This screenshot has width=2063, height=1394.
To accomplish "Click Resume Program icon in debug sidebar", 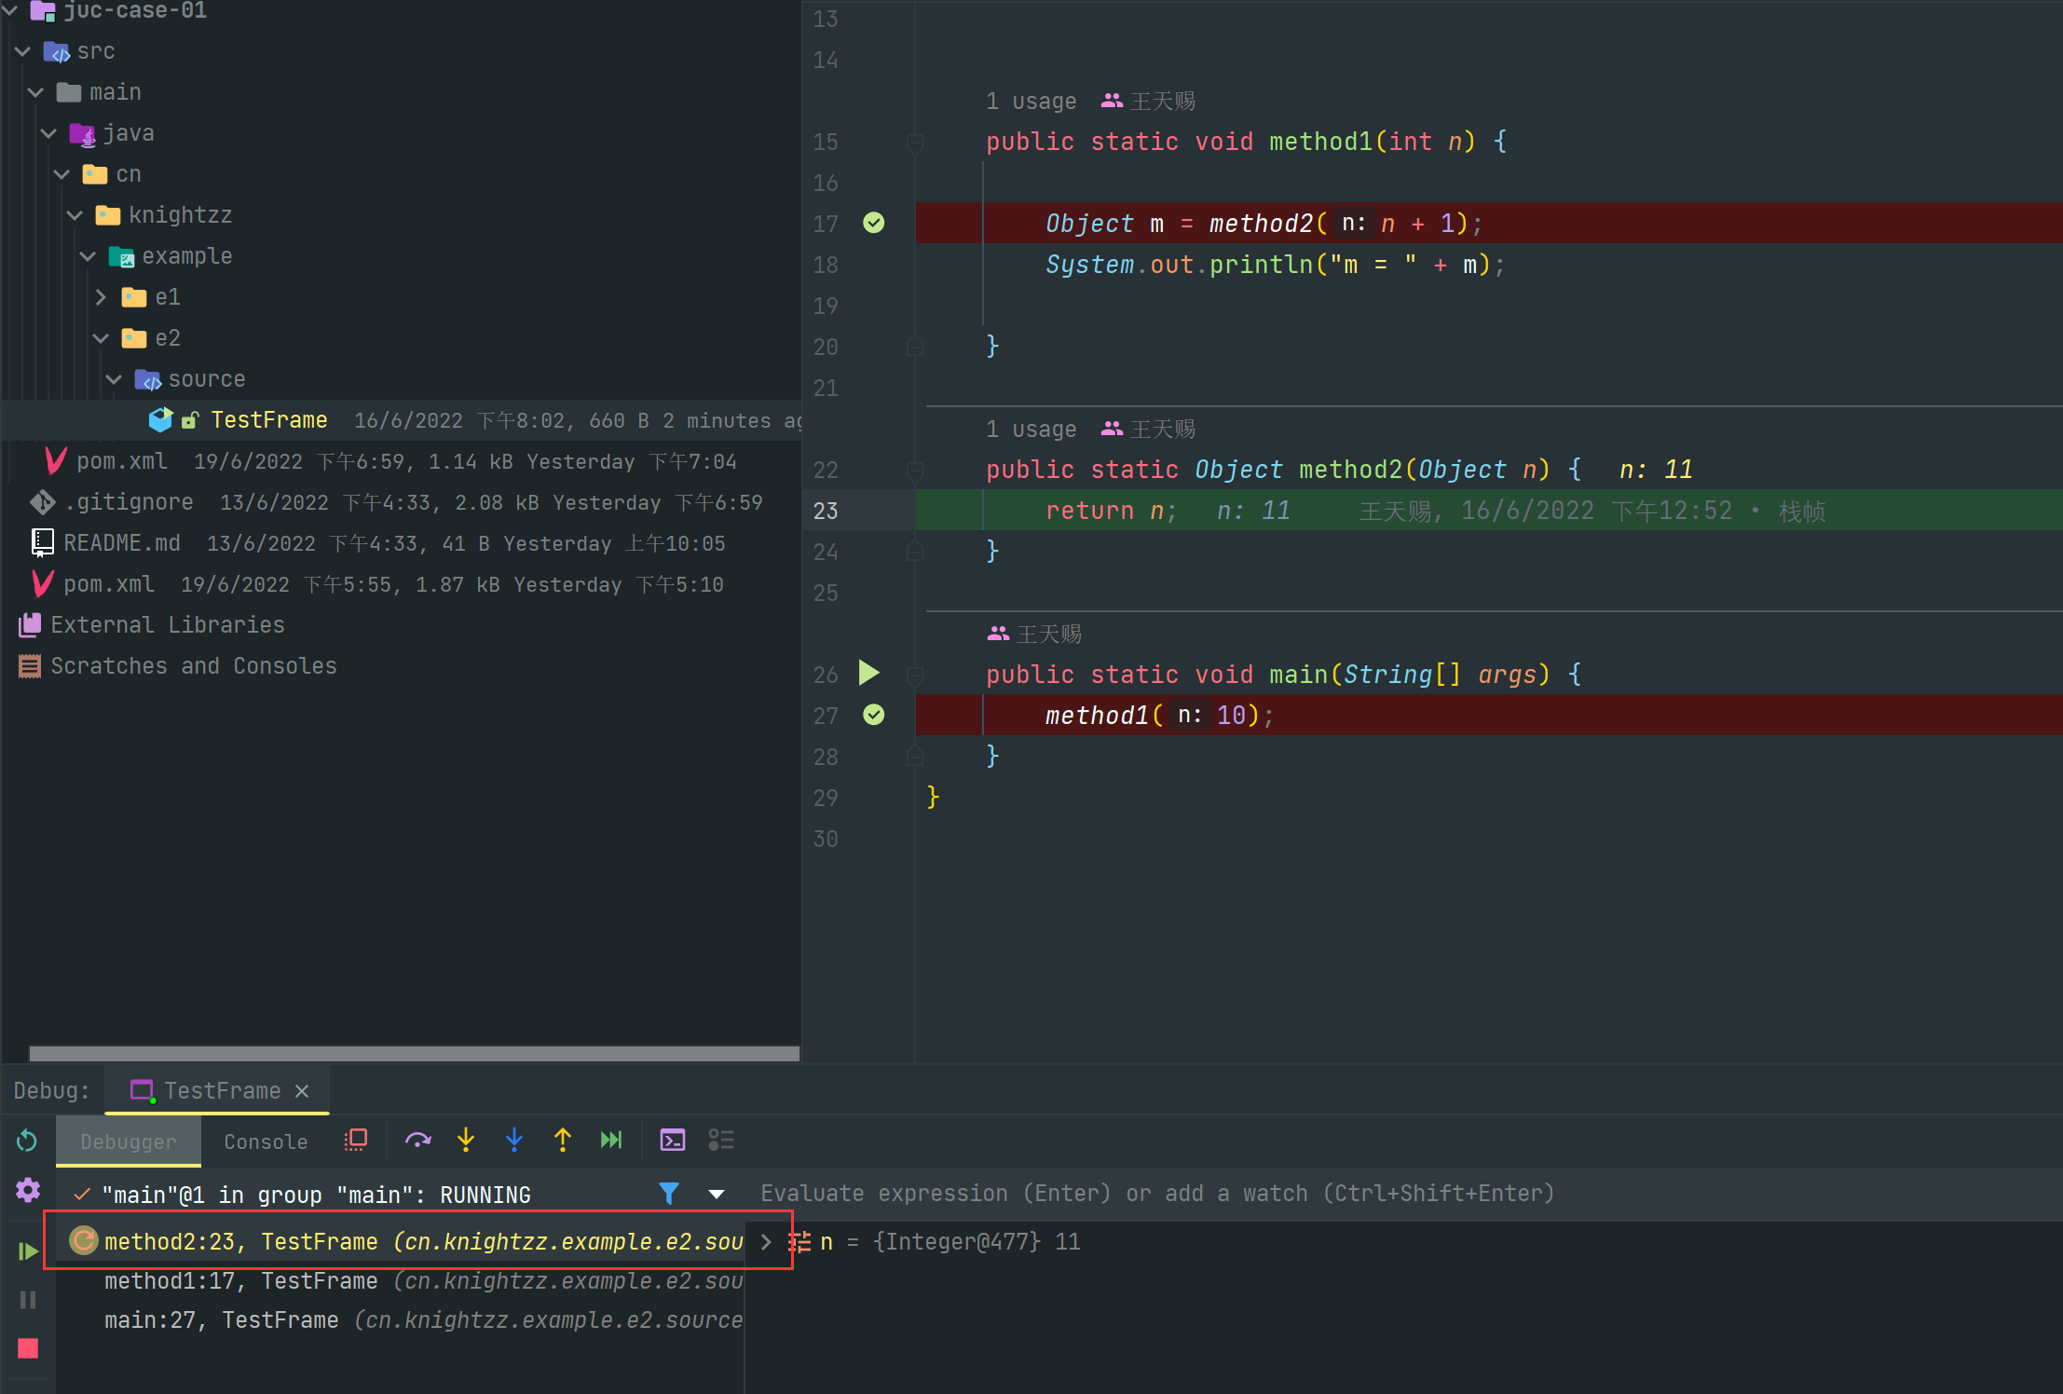I will click(x=28, y=1251).
